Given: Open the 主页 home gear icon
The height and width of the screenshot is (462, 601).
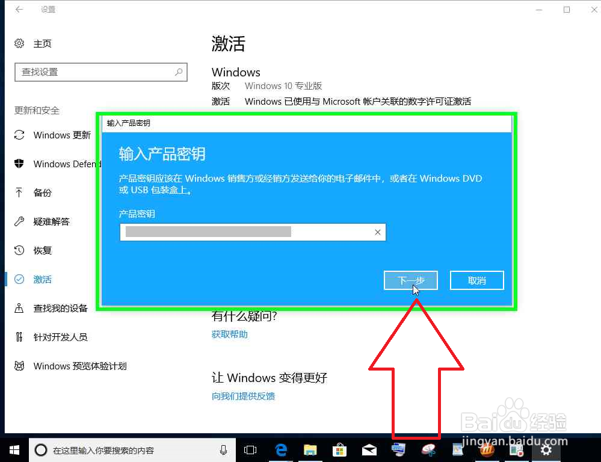Looking at the screenshot, I should (x=19, y=43).
